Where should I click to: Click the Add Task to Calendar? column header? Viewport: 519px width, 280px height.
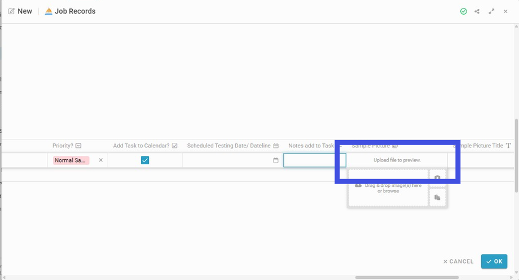[142, 146]
